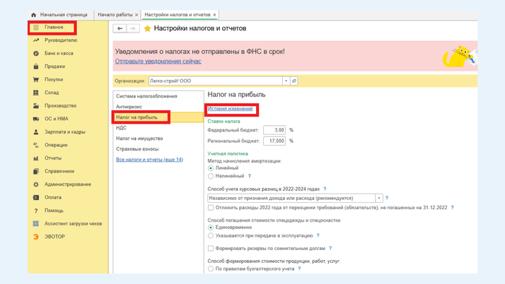Click the Покупки cart icon
The width and height of the screenshot is (505, 284).
click(x=36, y=79)
